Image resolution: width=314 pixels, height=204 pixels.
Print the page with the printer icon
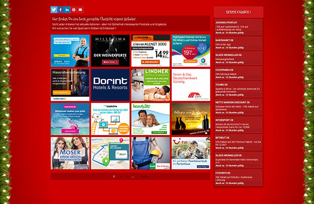(73, 10)
